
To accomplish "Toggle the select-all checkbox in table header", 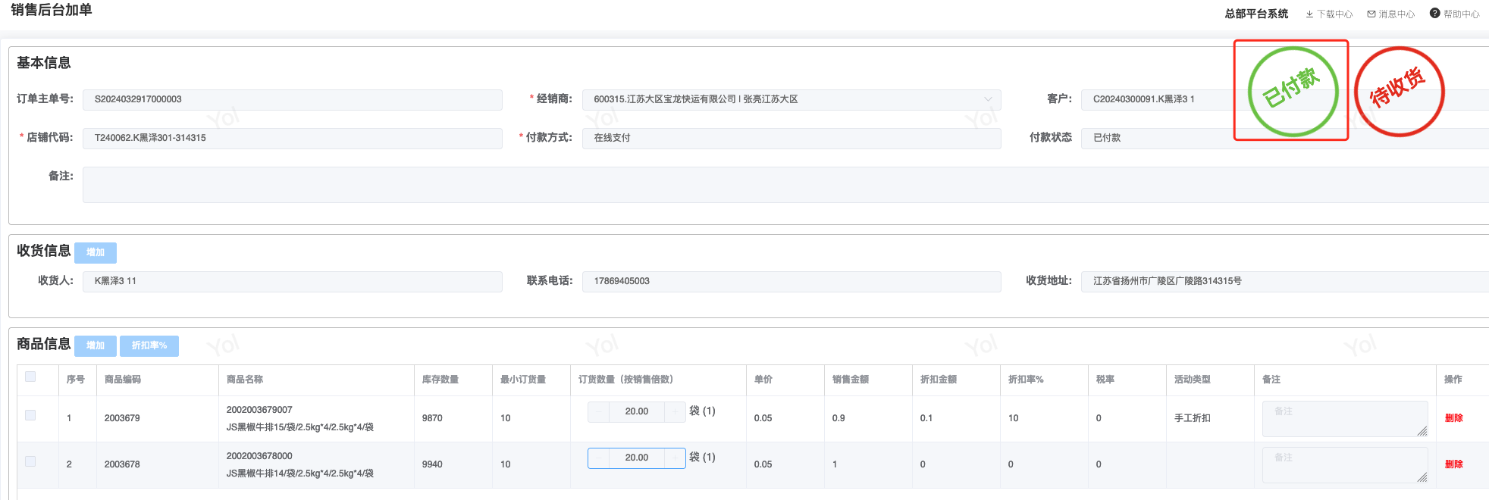I will point(30,377).
